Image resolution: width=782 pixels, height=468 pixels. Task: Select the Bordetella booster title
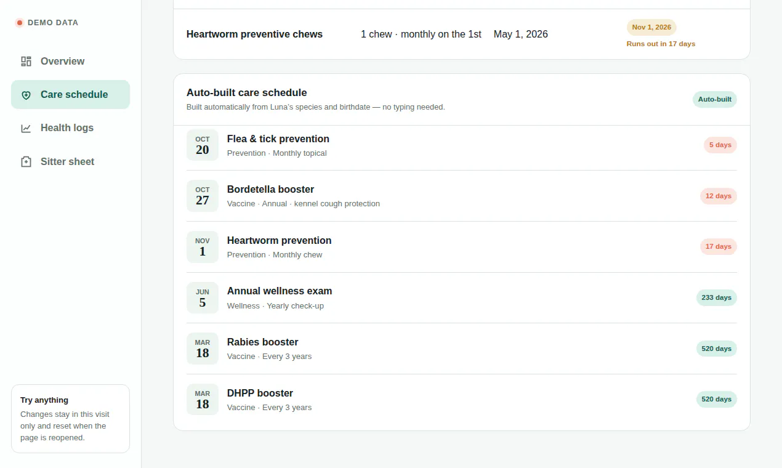tap(270, 189)
